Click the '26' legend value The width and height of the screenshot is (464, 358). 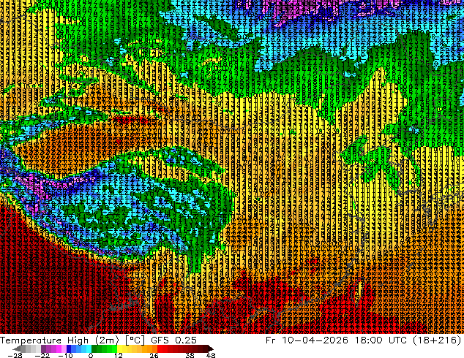pyautogui.click(x=154, y=355)
